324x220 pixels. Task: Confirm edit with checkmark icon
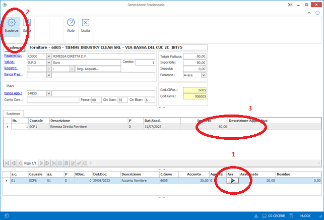[x=79, y=163]
